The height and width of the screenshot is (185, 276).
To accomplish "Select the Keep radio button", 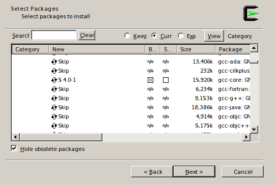I will point(127,36).
